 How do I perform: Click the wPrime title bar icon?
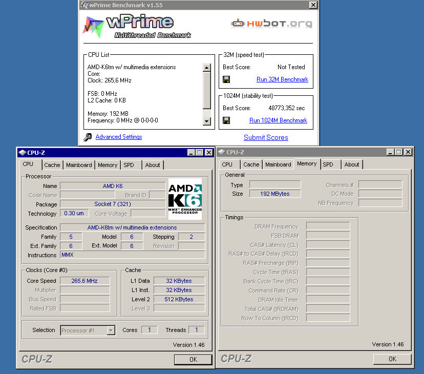pos(84,5)
